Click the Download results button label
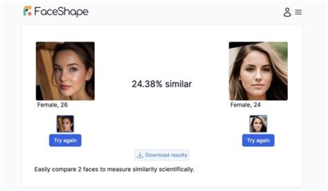328x191 pixels. point(166,155)
